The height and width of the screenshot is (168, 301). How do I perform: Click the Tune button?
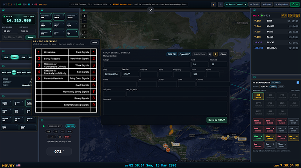31,38
